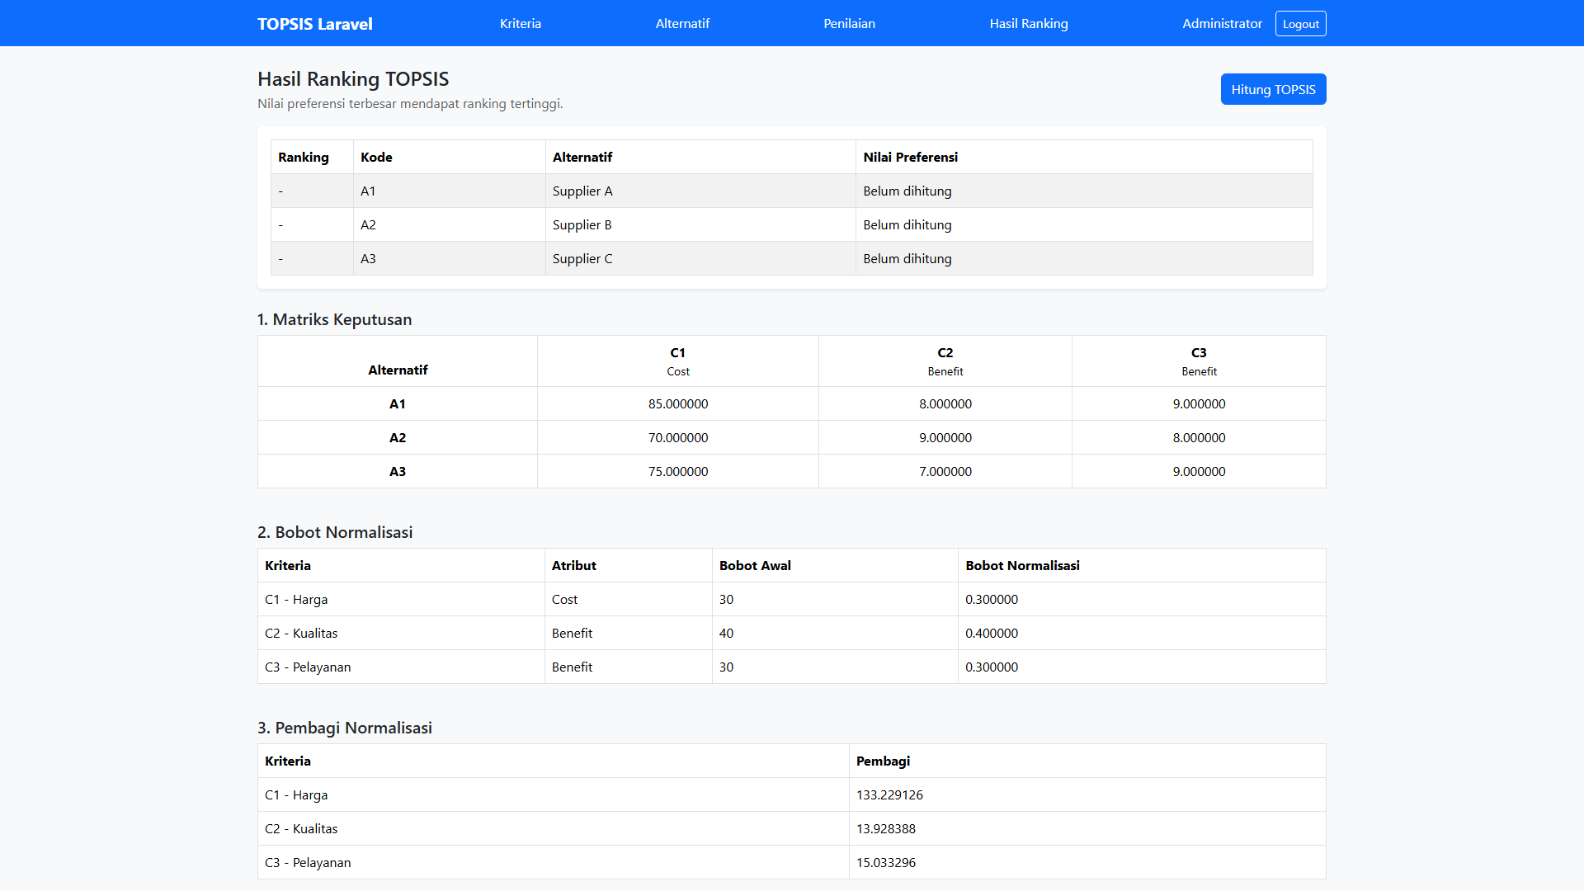Click the Hitung TOPSIS button

coord(1273,89)
